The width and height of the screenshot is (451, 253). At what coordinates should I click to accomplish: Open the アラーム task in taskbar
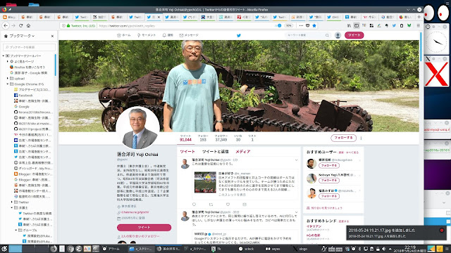click(111, 249)
